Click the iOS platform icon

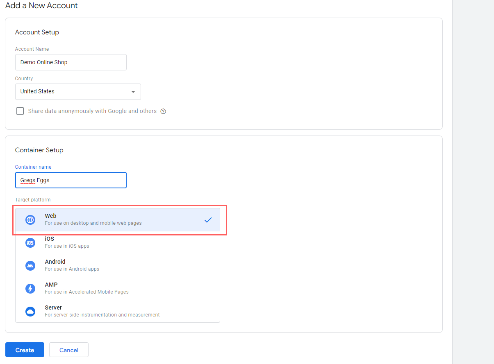(x=30, y=243)
